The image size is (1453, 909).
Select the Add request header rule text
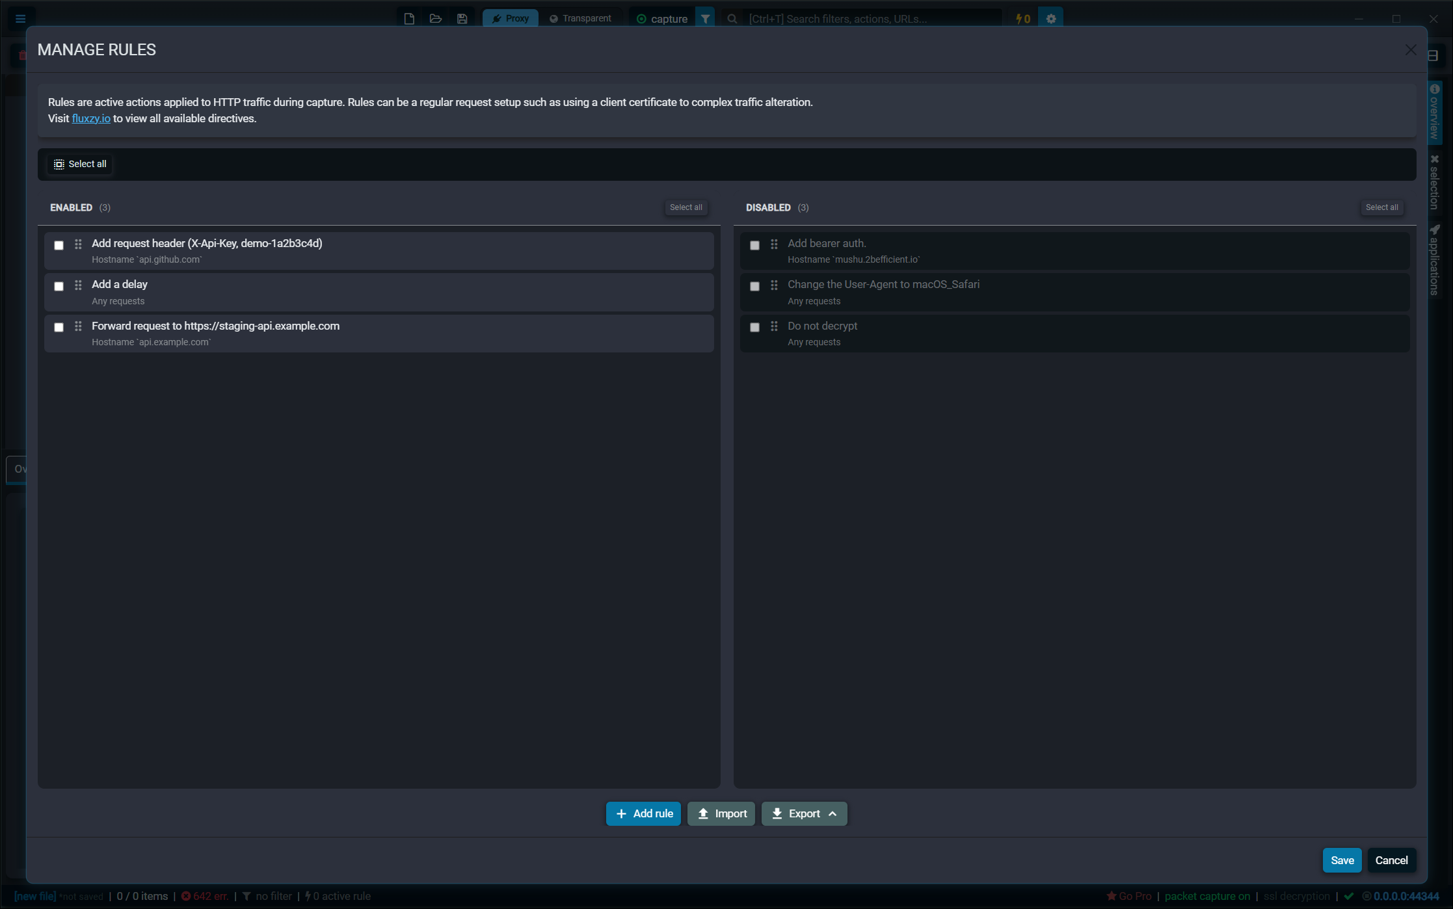click(207, 243)
